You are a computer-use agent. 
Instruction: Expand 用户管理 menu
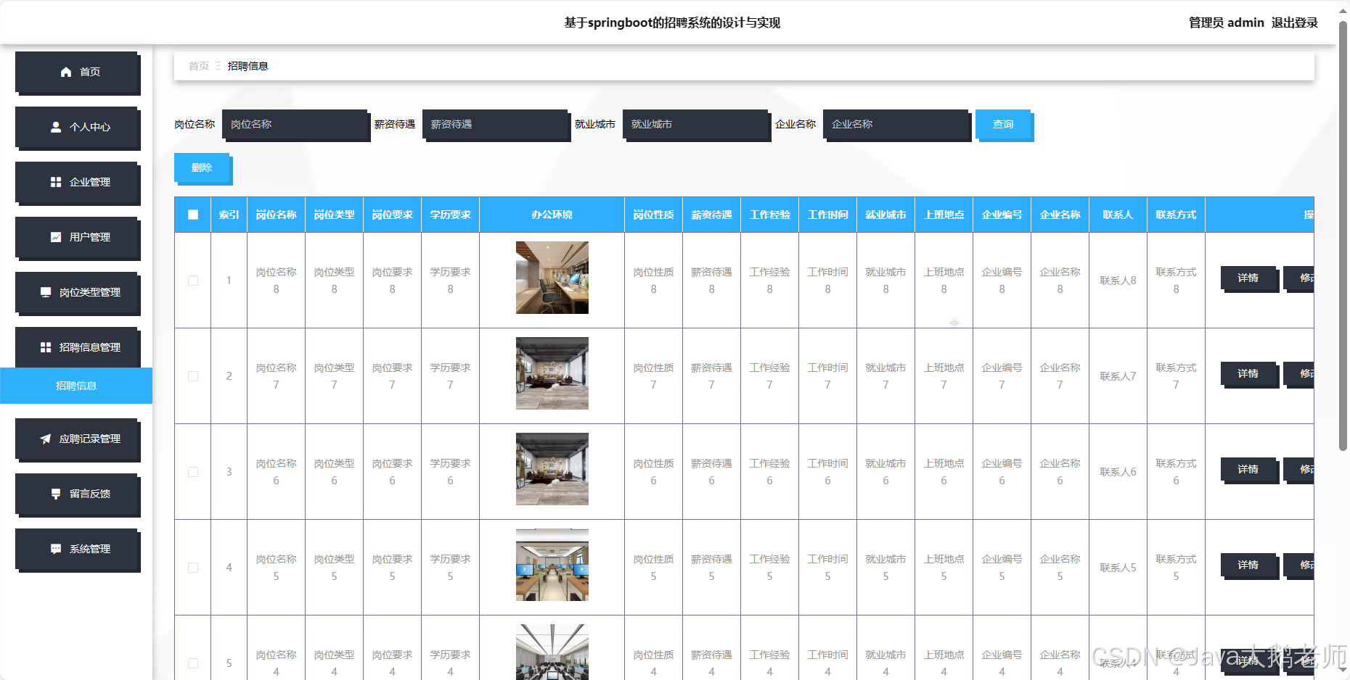[77, 237]
